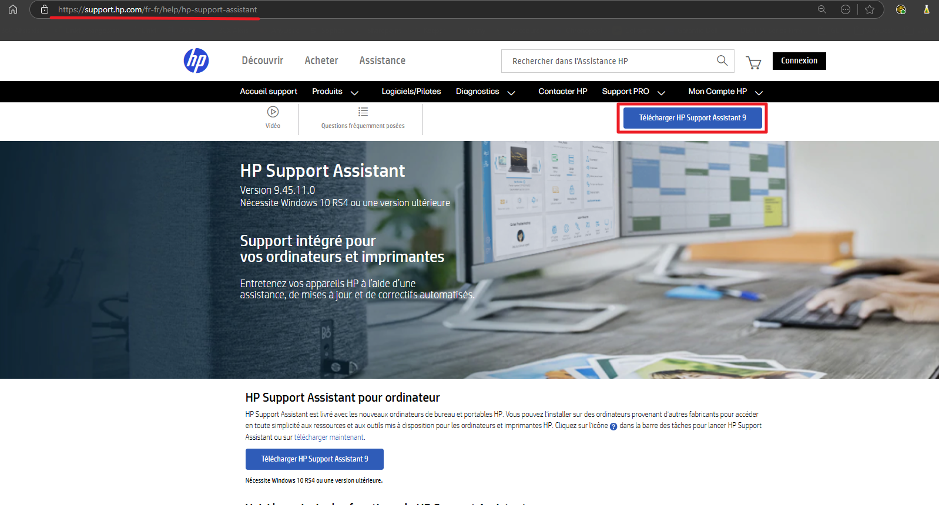Click the colorful browser extension icon
The image size is (939, 505).
coord(901,9)
